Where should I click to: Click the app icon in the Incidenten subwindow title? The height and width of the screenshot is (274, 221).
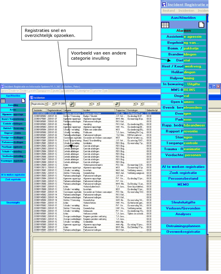tap(31, 98)
